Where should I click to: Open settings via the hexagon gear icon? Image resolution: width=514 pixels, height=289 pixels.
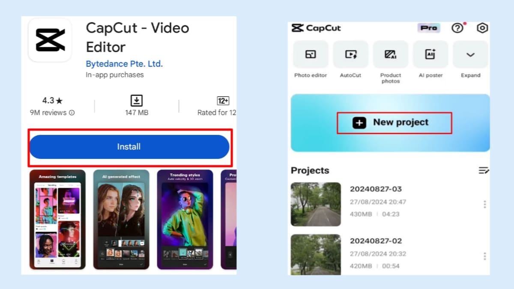coord(482,28)
